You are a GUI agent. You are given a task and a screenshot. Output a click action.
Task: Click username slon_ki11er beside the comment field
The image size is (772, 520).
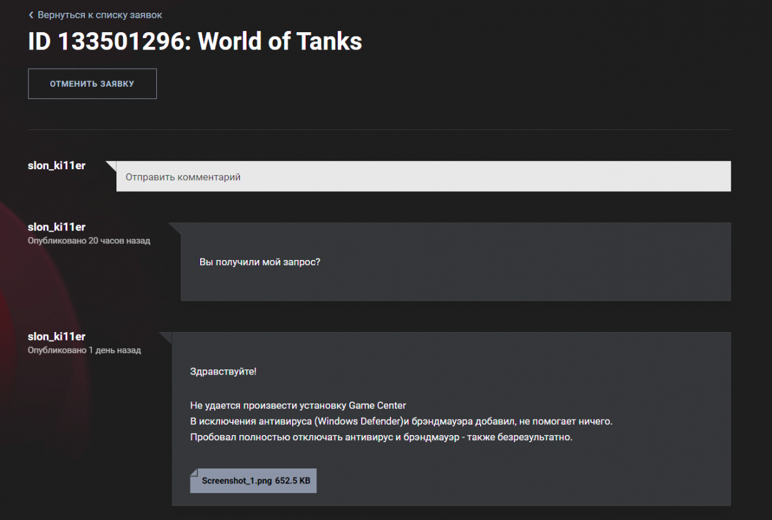[x=57, y=166]
